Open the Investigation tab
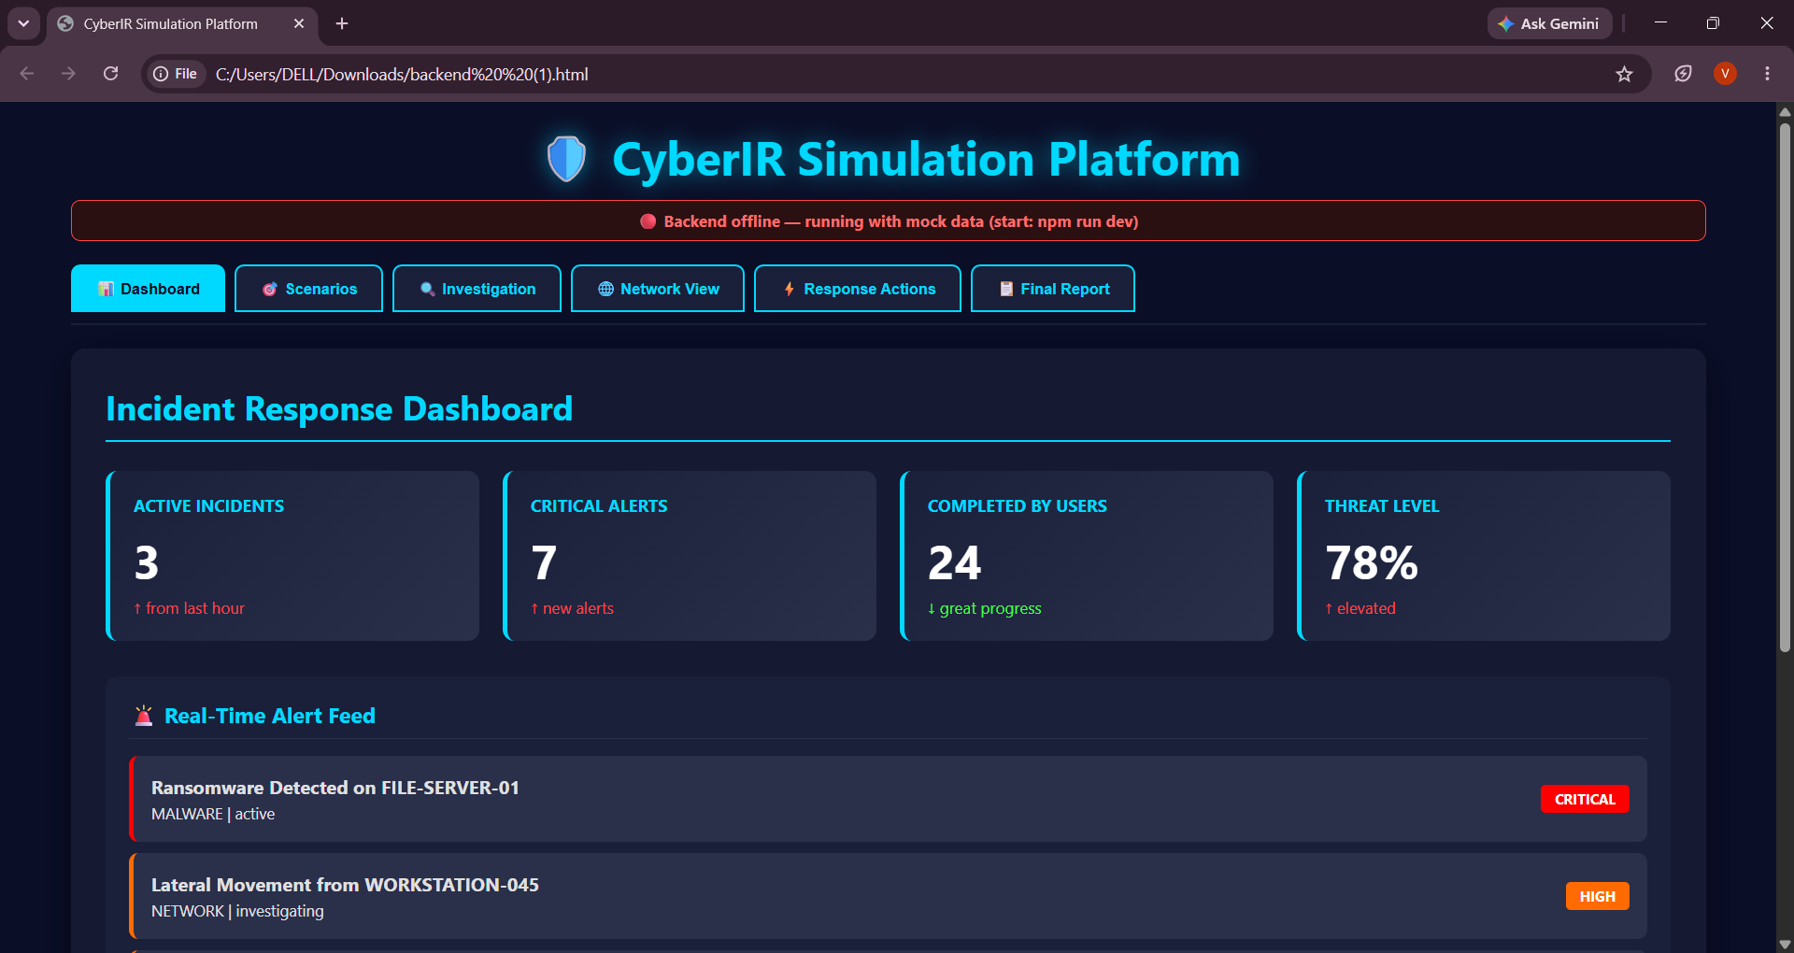 coord(477,289)
